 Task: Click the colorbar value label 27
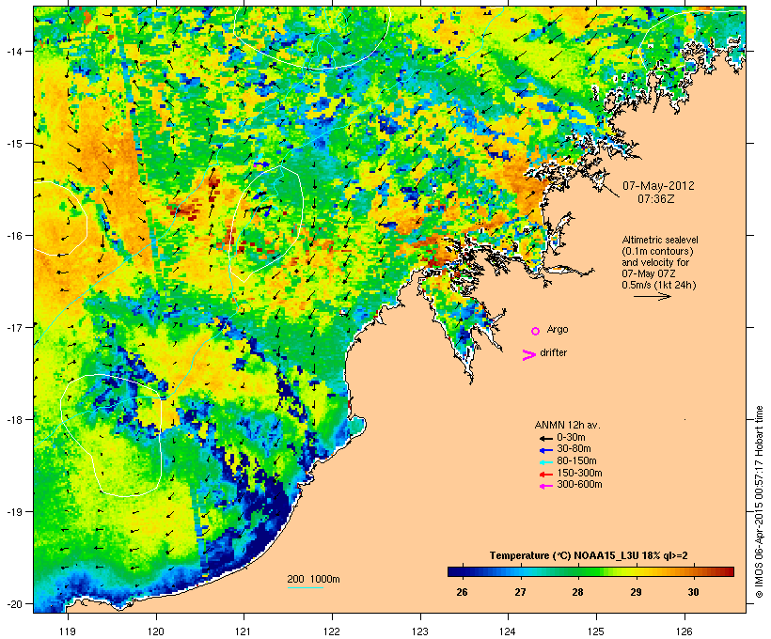[520, 592]
